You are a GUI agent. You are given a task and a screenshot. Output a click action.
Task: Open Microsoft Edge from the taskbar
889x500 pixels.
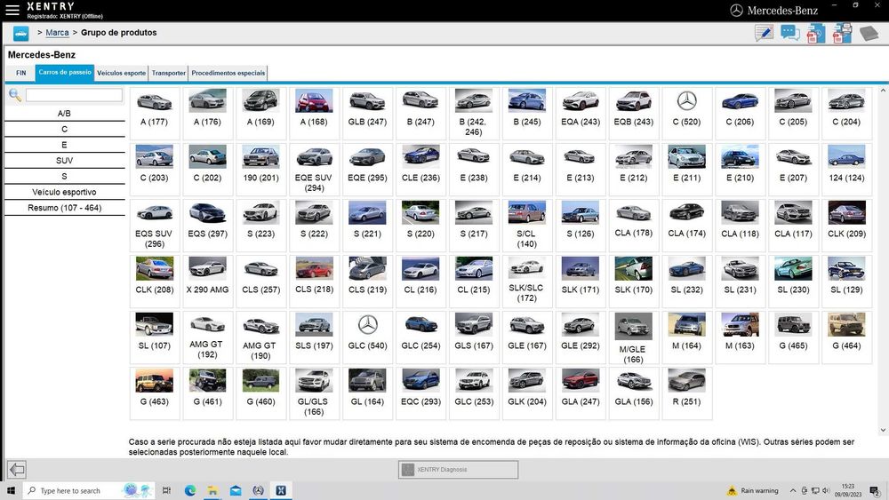[x=190, y=490]
